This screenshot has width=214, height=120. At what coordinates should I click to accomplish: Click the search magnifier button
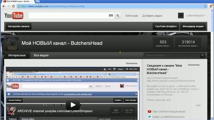point(118,16)
